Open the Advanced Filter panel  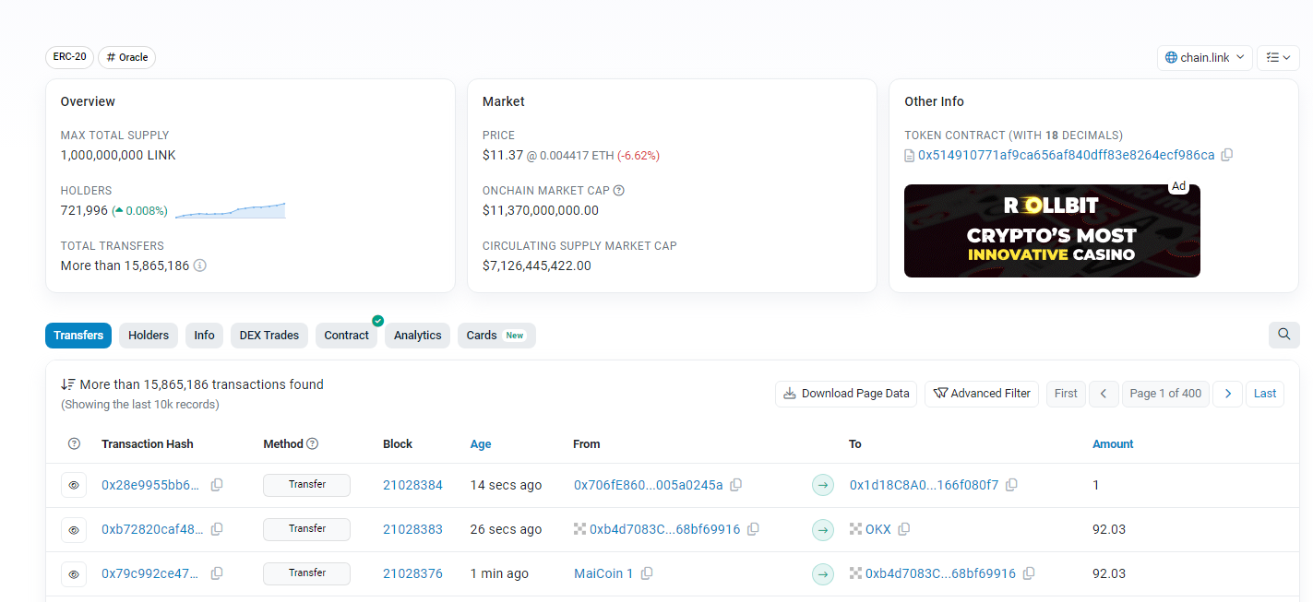[x=981, y=394]
